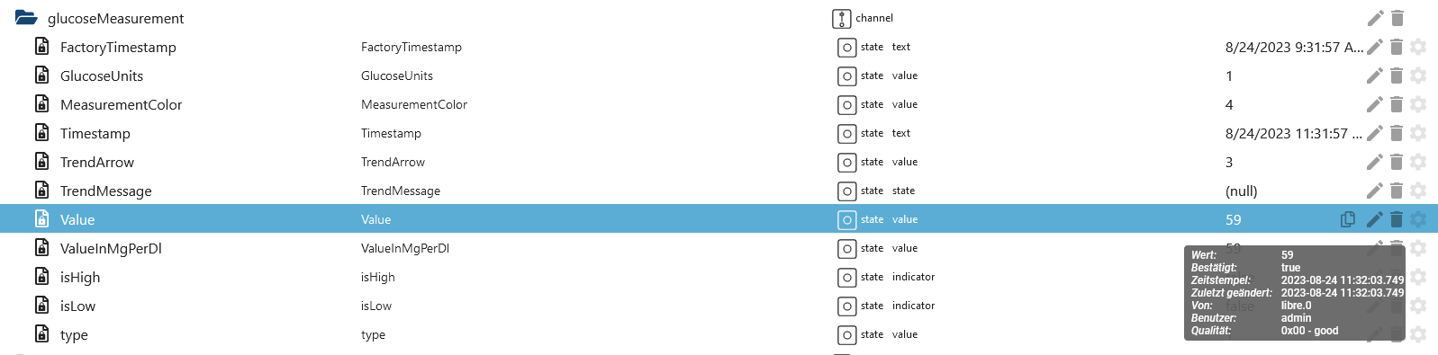Click pencil icon for FactoryTimestamp row
Image resolution: width=1438 pixels, height=355 pixels.
1375,47
